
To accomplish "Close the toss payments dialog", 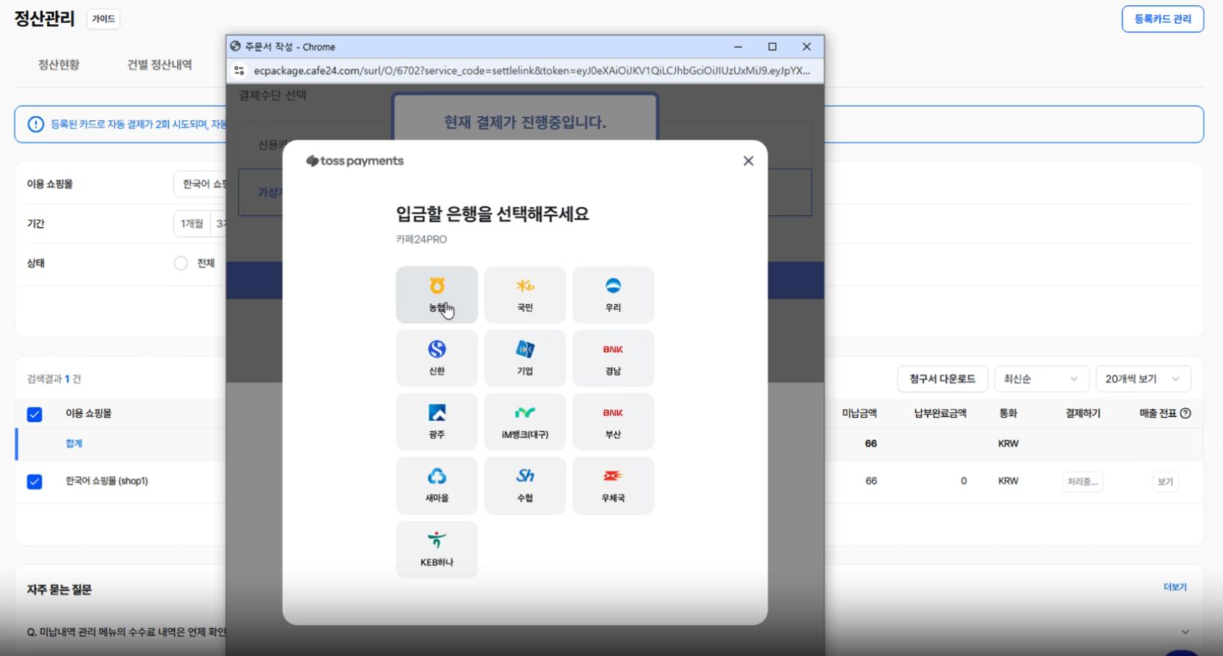I will coord(748,161).
